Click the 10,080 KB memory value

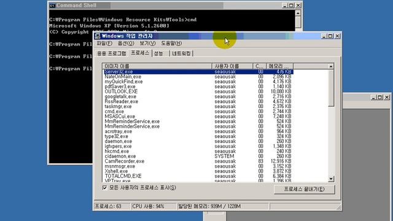click(281, 91)
